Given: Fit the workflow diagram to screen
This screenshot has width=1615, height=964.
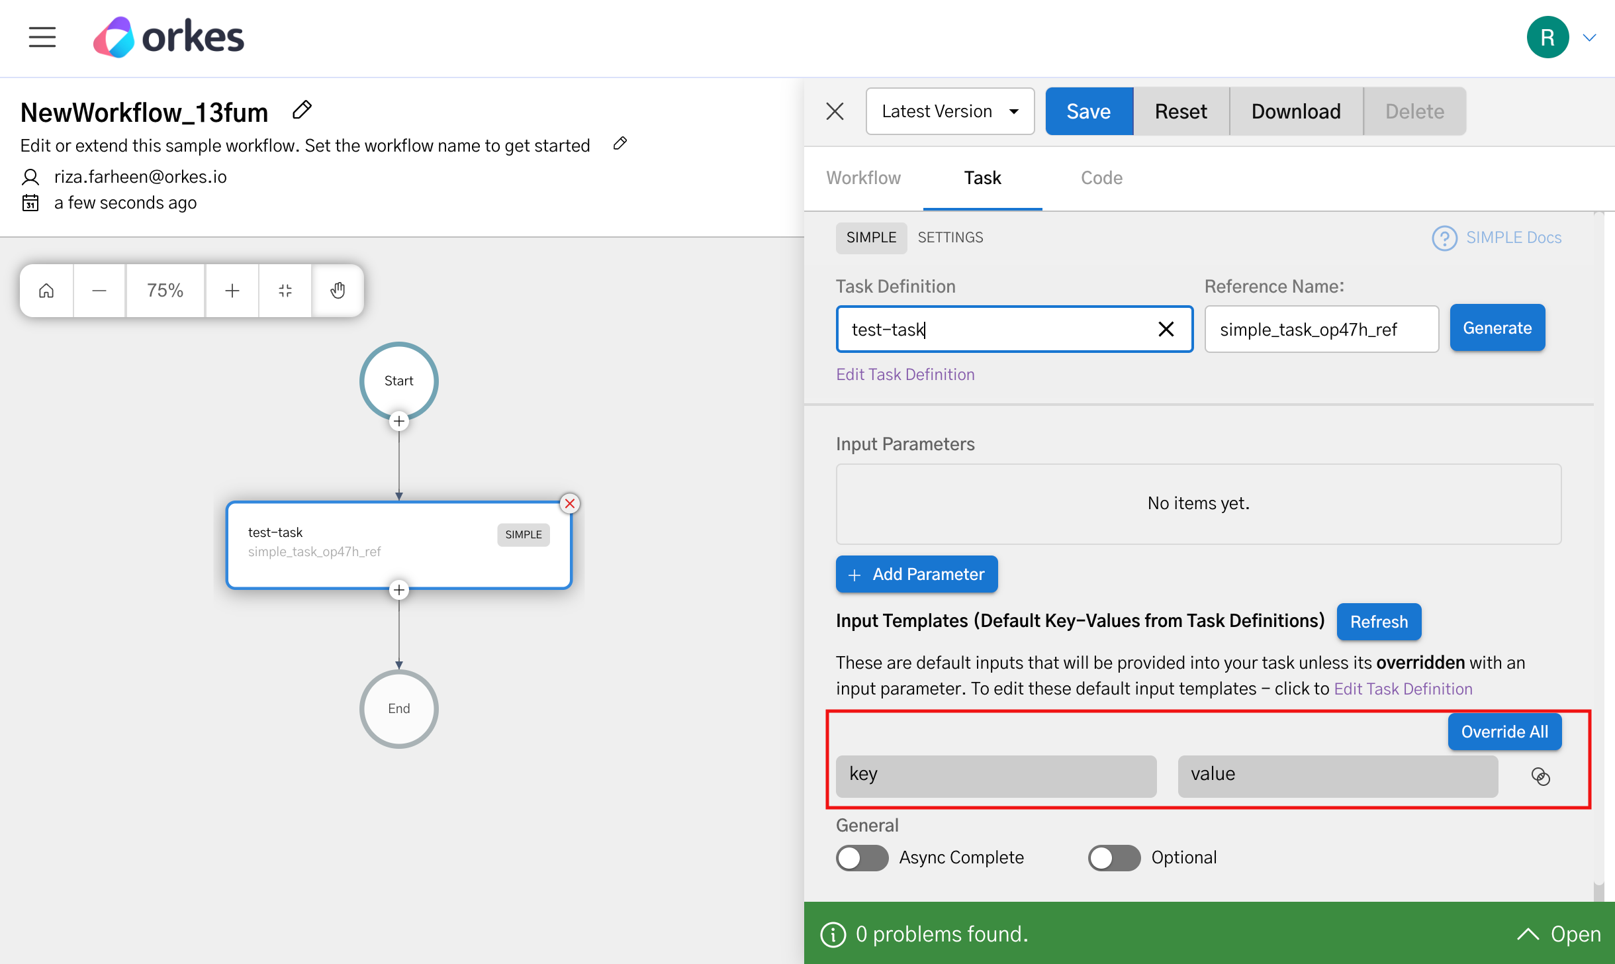Looking at the screenshot, I should pos(285,290).
